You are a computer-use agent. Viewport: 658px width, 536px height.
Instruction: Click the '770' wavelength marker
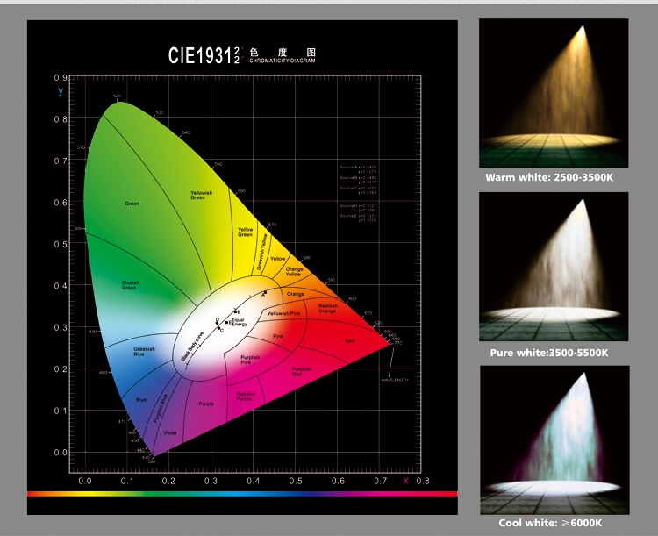coord(397,343)
